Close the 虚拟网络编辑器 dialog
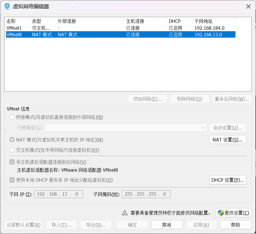256x234 pixels. coord(248,7)
